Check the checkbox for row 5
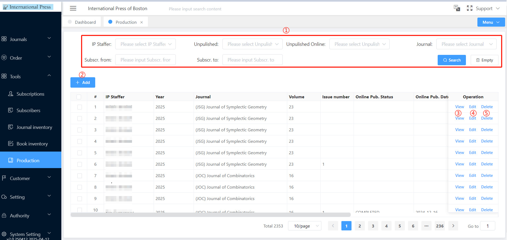 click(79, 153)
